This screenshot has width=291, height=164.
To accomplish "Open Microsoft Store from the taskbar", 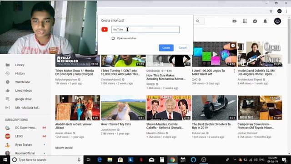I will point(120,160).
